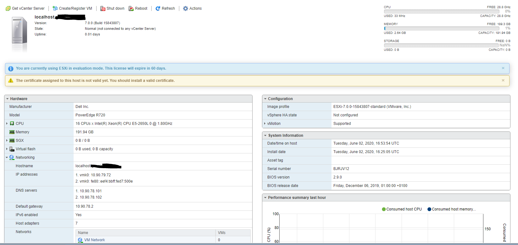Select the default gateway 10.90.78.2
Viewport: 518px width, 245px height.
tap(84, 206)
